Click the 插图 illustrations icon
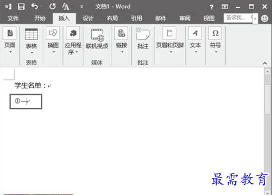Screen dimensions: 272x195 tap(53, 33)
